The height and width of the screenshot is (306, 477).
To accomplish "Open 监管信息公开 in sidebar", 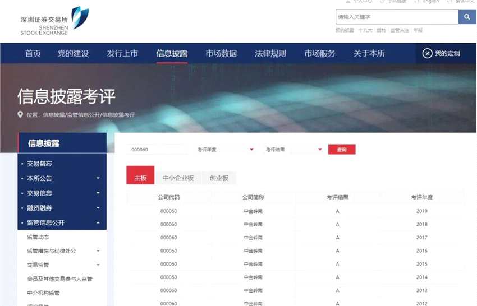I will click(x=45, y=222).
